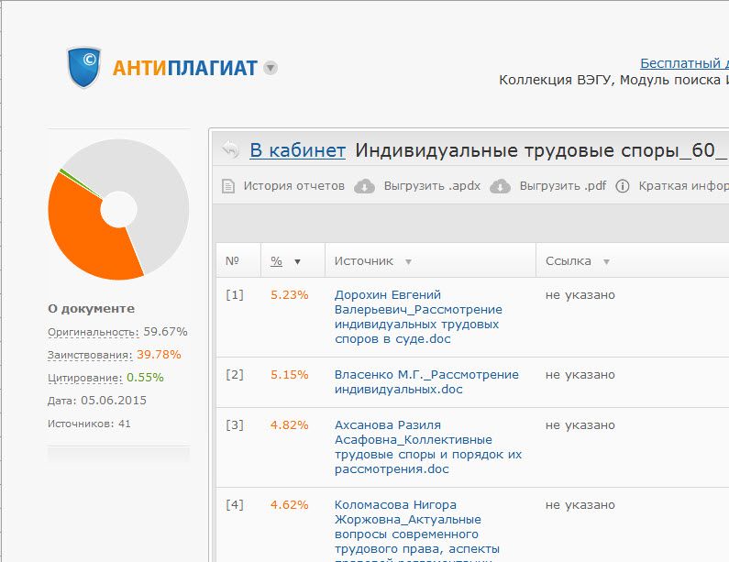Open source Власенко М.Г. document

[x=426, y=382]
